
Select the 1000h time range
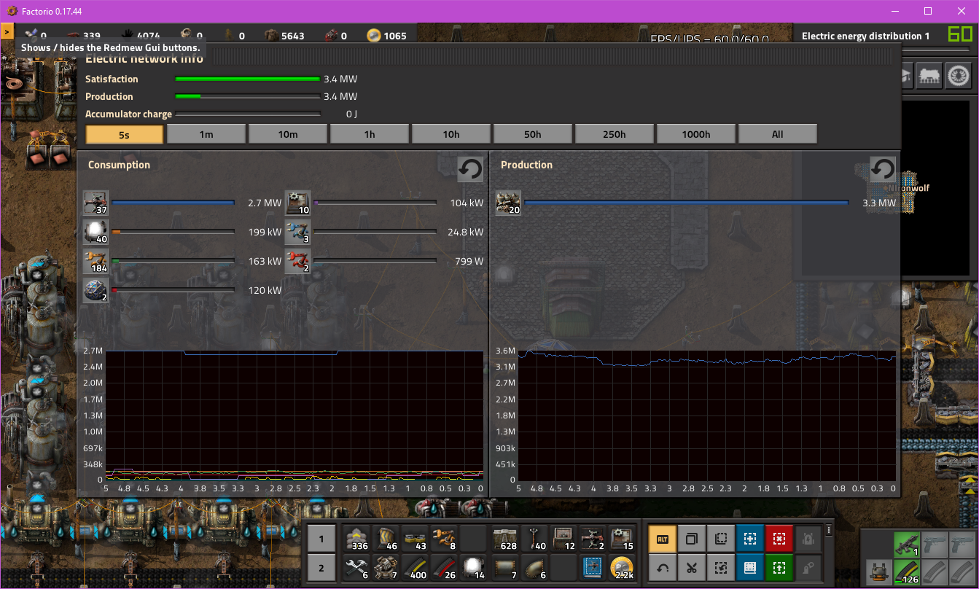696,134
